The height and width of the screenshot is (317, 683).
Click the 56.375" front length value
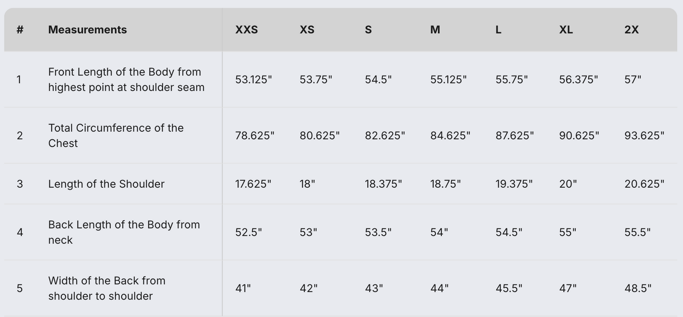[579, 79]
